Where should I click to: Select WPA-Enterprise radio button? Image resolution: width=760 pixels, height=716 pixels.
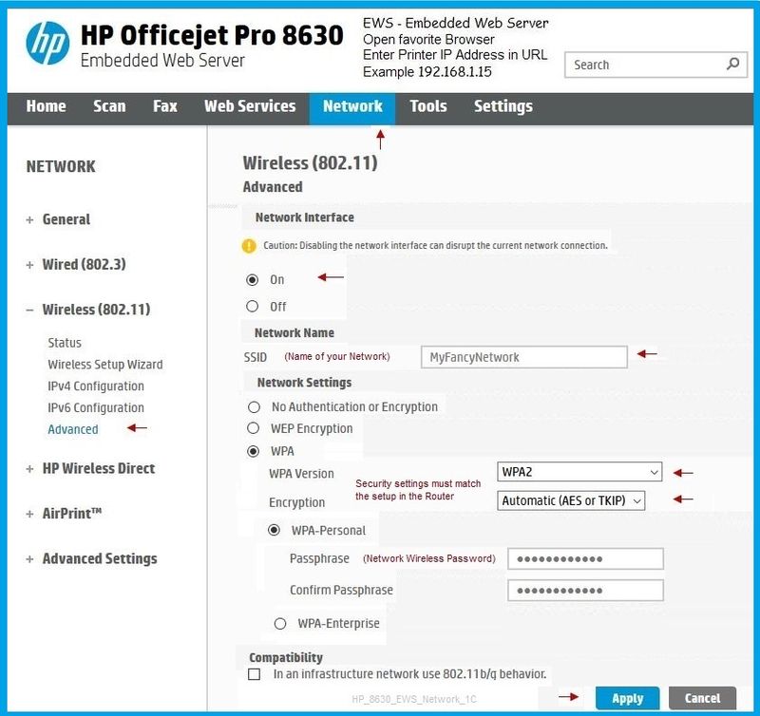[x=280, y=624]
